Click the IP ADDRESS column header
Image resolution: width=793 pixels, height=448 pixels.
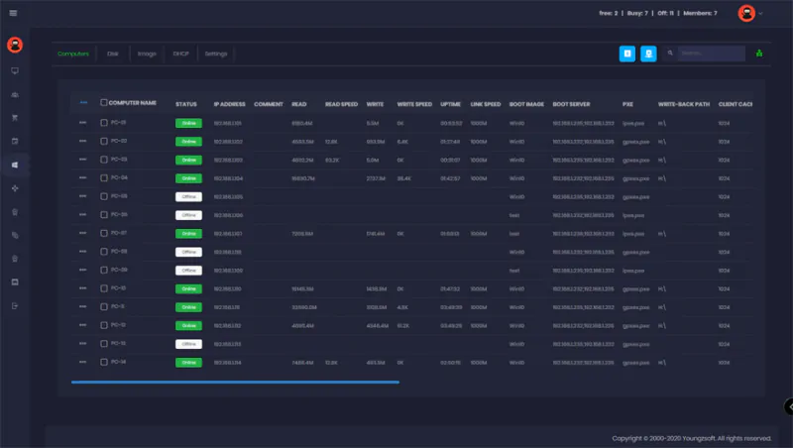230,104
